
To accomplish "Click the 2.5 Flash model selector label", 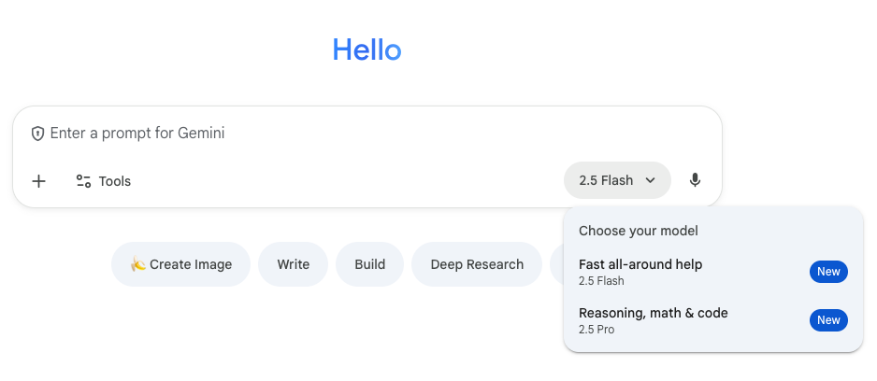I will coord(605,181).
